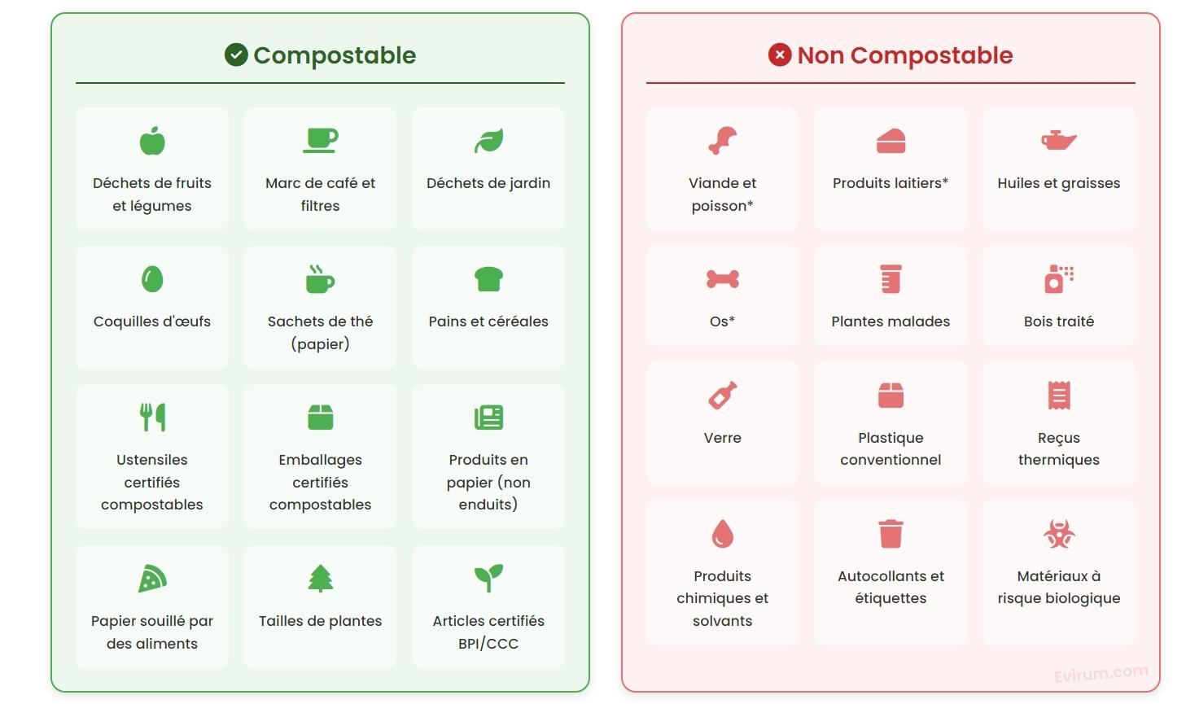Select the Pains et céréales card
The height and width of the screenshot is (704, 1186).
point(488,307)
